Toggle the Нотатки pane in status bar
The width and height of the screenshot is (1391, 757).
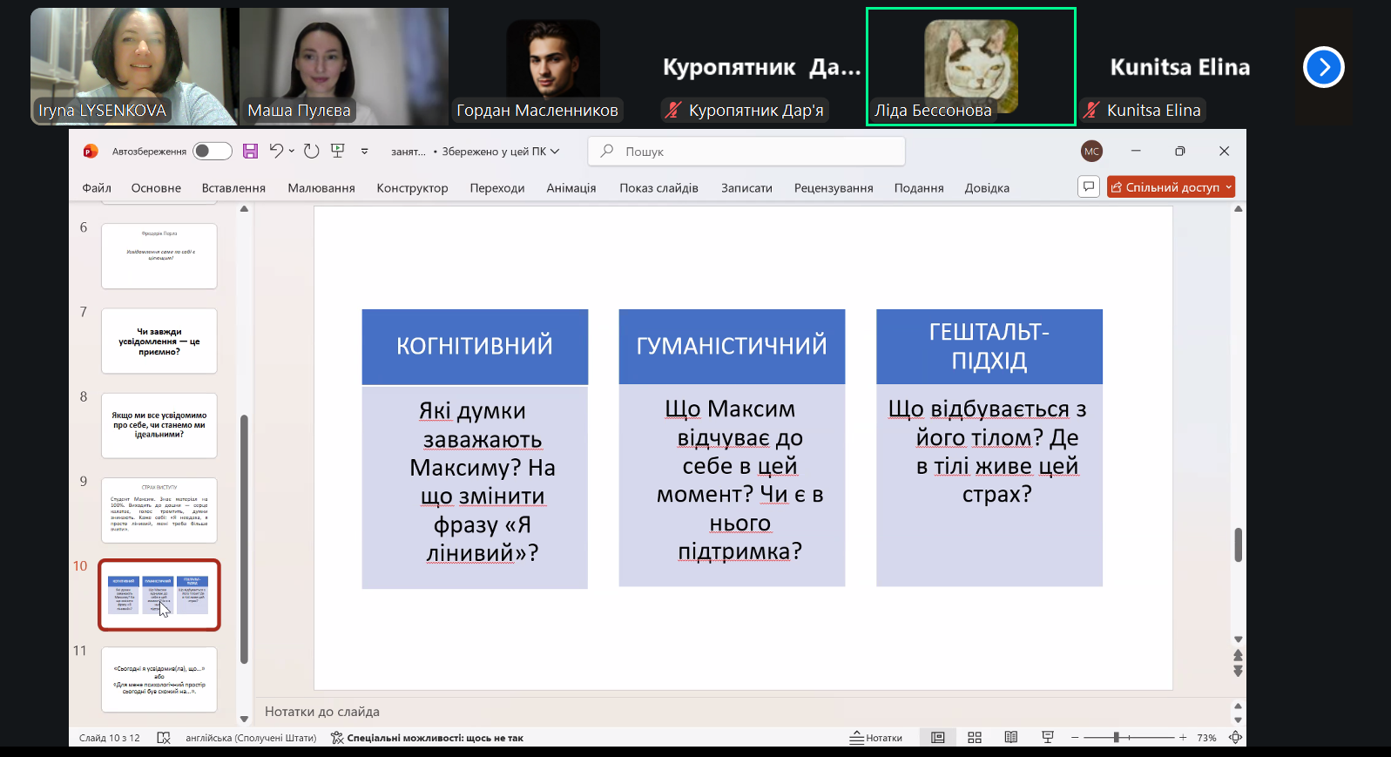coord(876,738)
